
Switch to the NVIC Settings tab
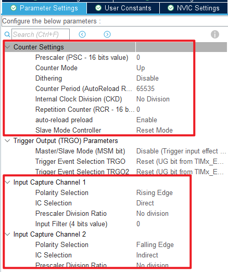194,8
